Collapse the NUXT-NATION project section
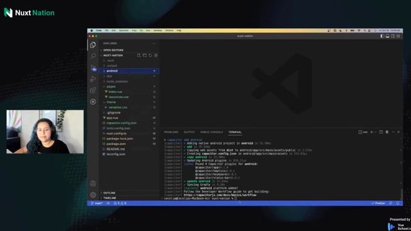Image resolution: width=411 pixels, height=231 pixels. coord(113,55)
